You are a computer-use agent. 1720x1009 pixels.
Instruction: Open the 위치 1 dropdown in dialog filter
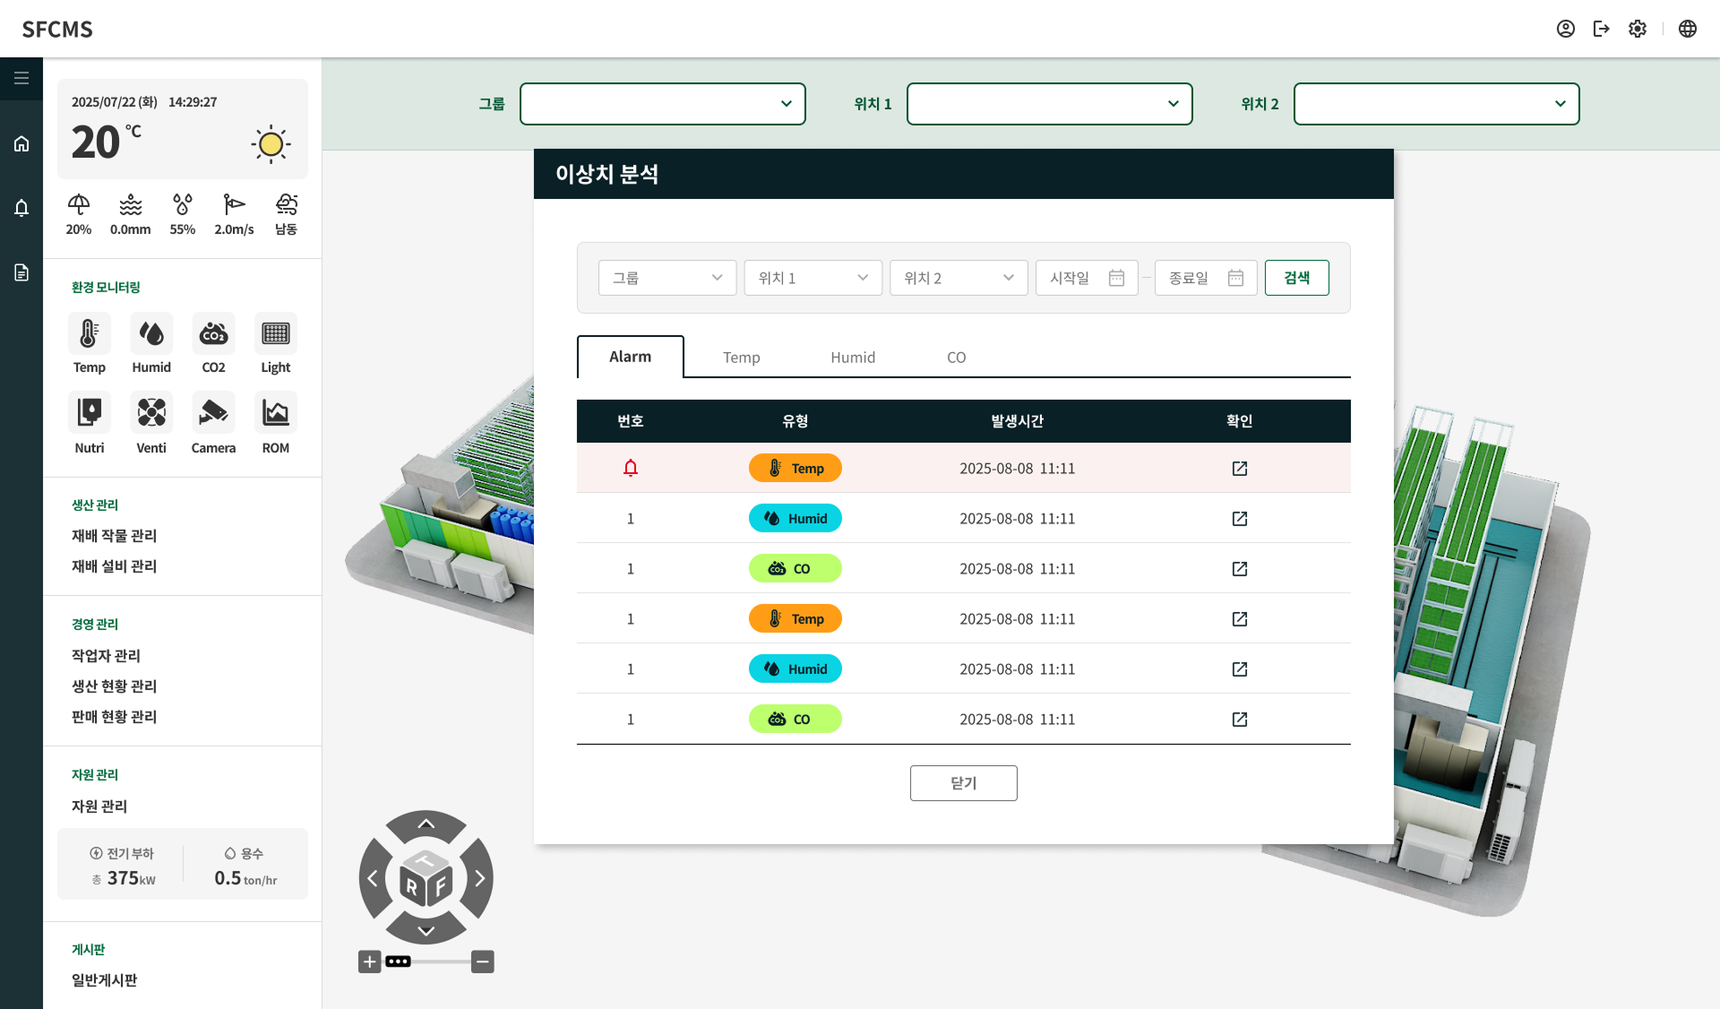tap(813, 278)
